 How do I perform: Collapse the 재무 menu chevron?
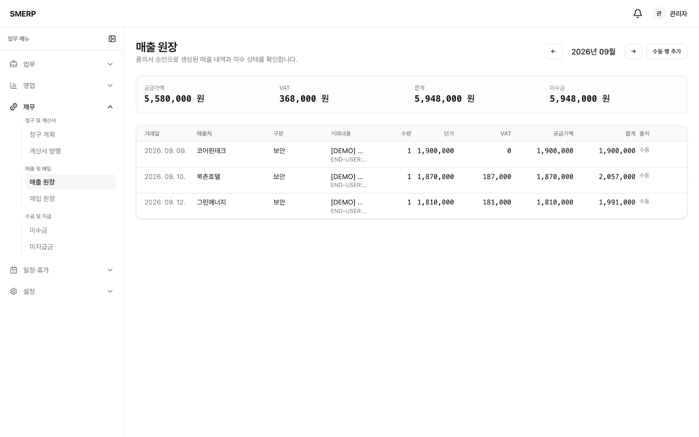[110, 107]
